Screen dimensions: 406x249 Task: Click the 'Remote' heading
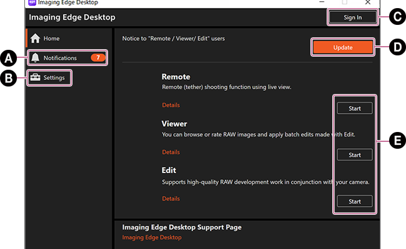[176, 77]
